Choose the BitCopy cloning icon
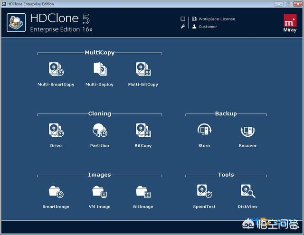The height and width of the screenshot is (235, 304). pos(143,130)
